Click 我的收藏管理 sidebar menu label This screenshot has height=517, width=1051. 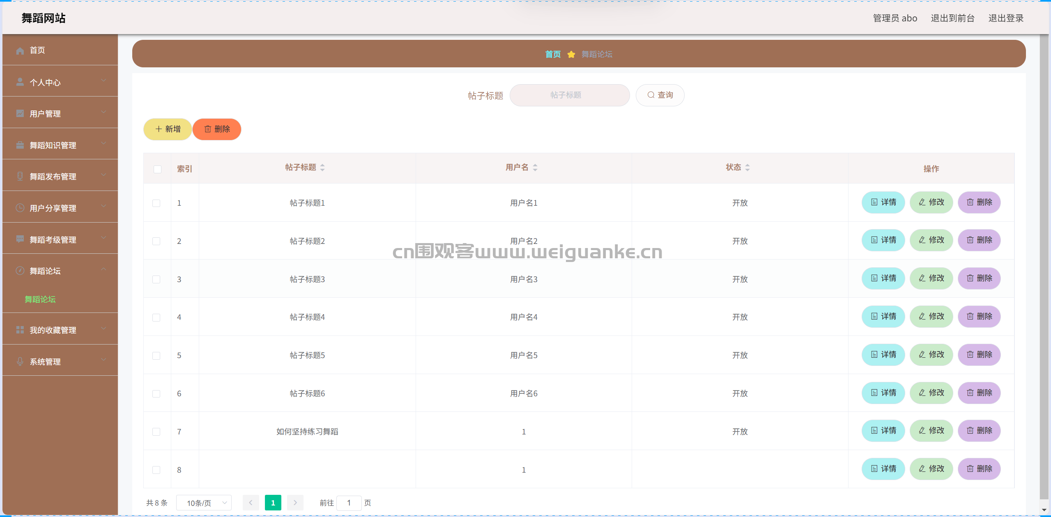coord(53,330)
